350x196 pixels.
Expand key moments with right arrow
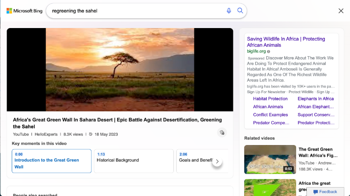[x=217, y=162]
